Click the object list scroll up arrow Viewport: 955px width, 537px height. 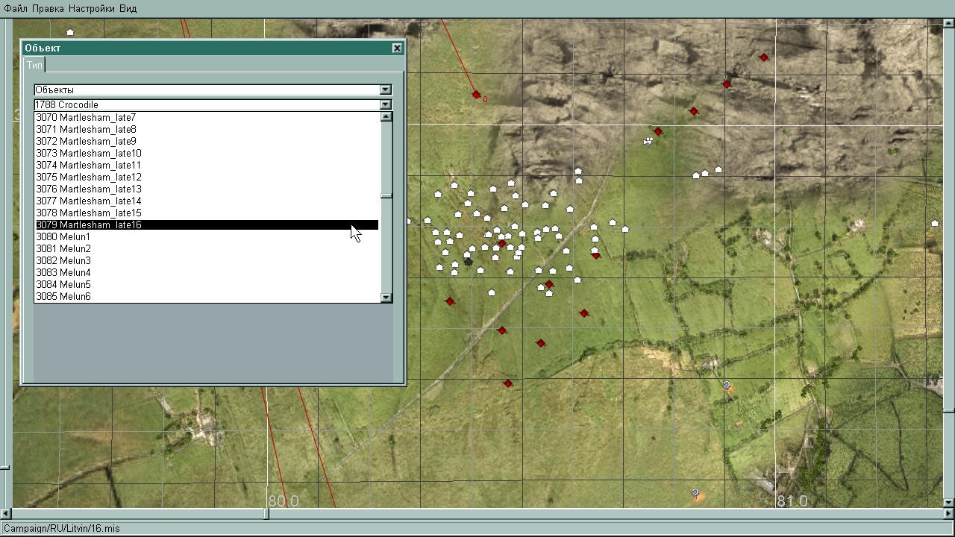(386, 117)
